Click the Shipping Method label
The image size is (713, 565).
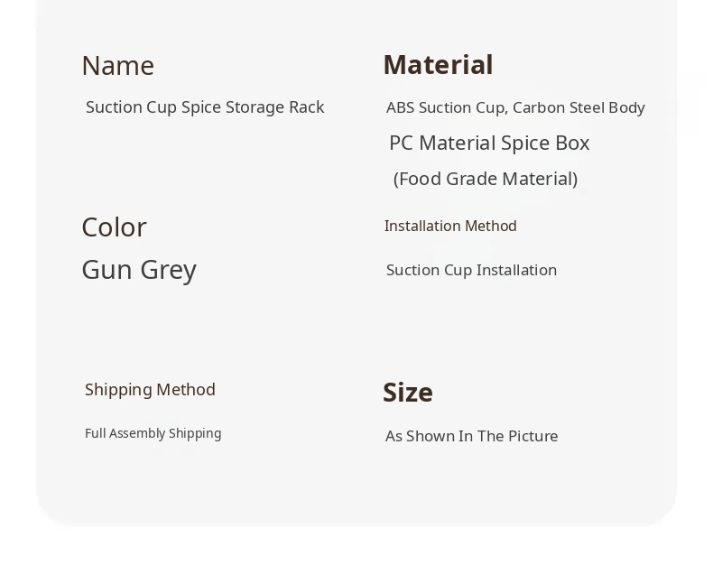[x=150, y=390]
